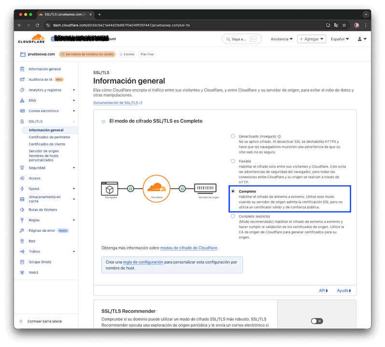Select Completo encryption mode radio

pyautogui.click(x=233, y=191)
